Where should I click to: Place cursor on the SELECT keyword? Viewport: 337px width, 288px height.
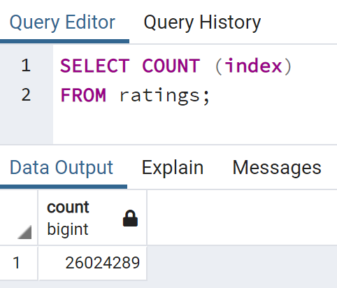95,66
